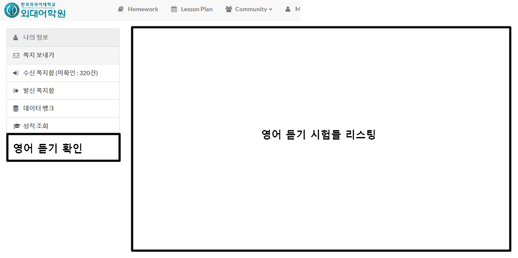
Task: Click the user profile icon after Community
Action: 288,9
